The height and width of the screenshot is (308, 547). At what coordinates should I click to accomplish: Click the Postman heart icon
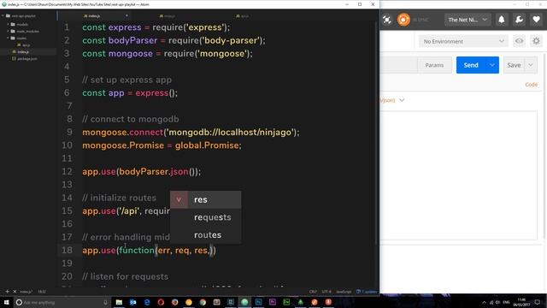(537, 20)
